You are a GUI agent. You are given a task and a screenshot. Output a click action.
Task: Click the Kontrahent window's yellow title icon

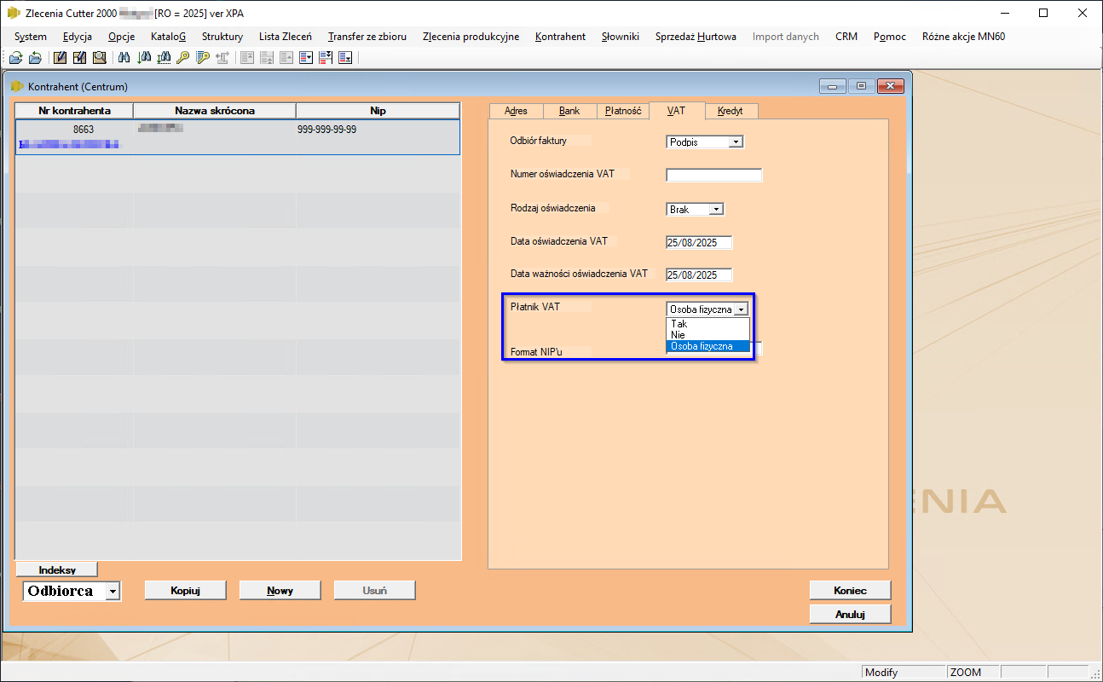(x=17, y=86)
